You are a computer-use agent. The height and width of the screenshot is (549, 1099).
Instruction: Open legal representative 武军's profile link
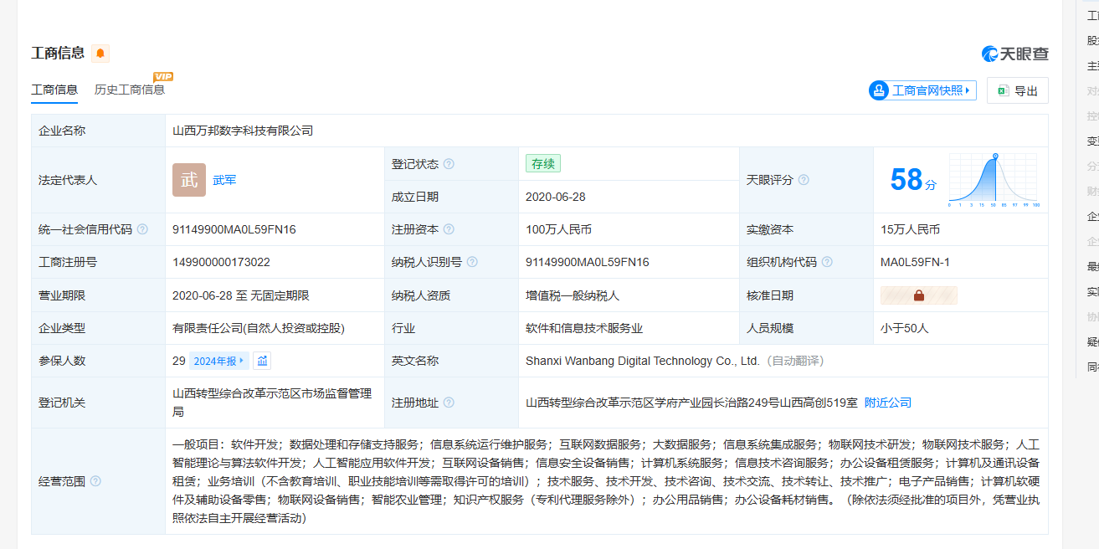(224, 180)
